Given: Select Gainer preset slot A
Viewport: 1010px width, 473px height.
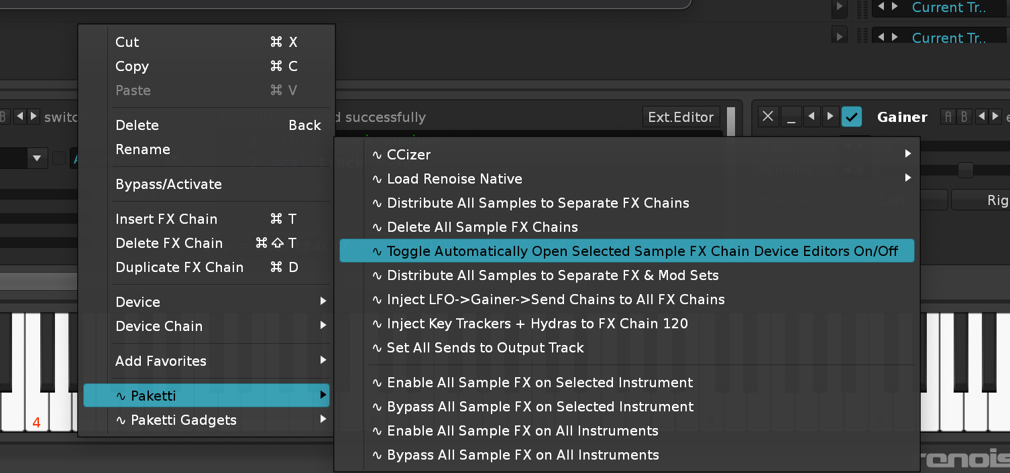Looking at the screenshot, I should click(x=948, y=117).
